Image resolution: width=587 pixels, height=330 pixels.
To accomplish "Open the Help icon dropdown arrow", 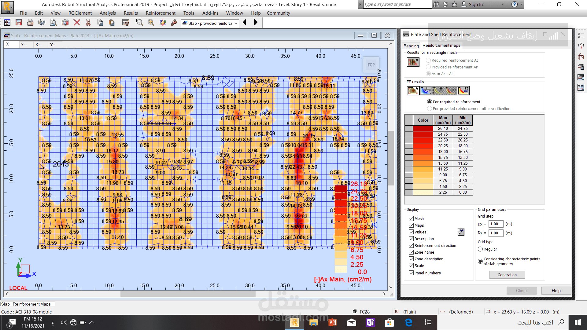I will (x=521, y=4).
